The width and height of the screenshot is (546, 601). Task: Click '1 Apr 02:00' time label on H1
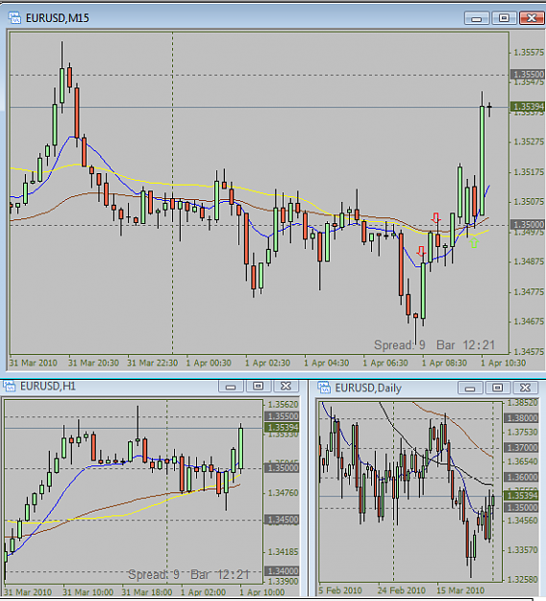(203, 592)
